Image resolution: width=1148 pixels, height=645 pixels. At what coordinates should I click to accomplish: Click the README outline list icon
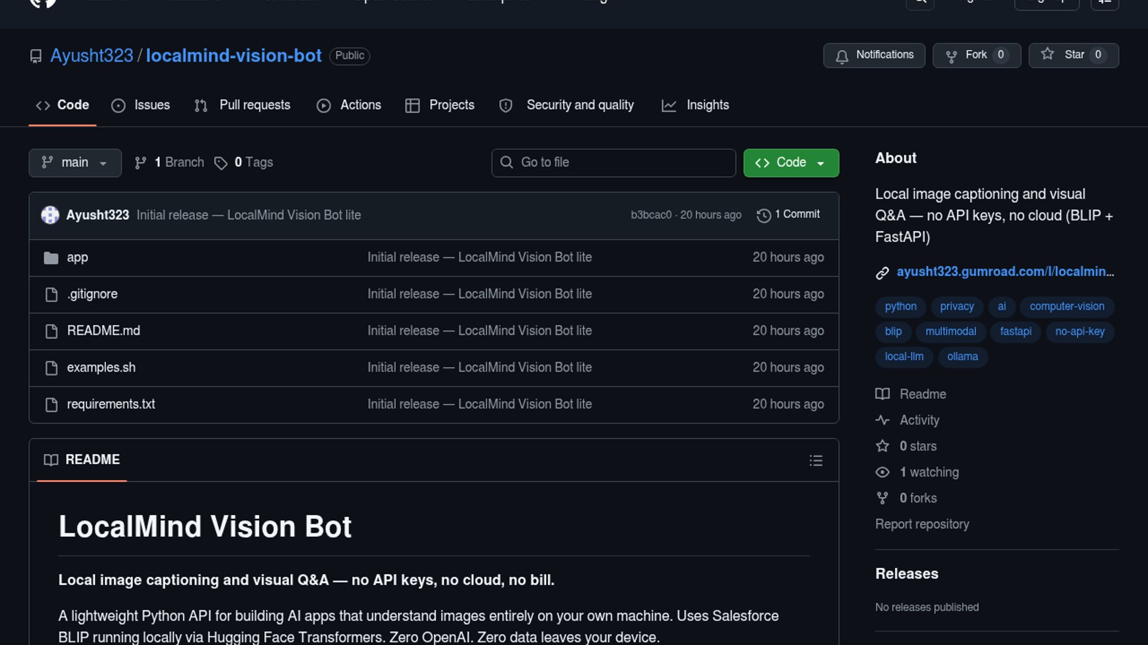(x=816, y=460)
